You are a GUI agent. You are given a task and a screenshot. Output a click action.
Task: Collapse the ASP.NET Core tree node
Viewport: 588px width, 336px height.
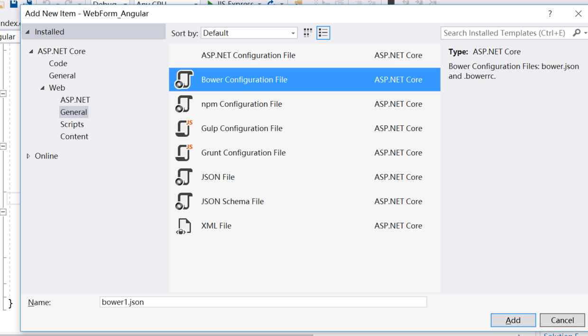[31, 51]
